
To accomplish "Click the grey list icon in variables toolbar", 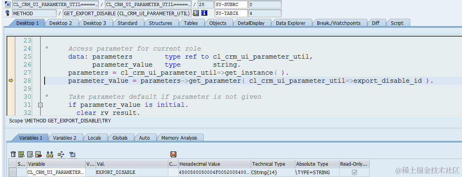I will [30, 154].
